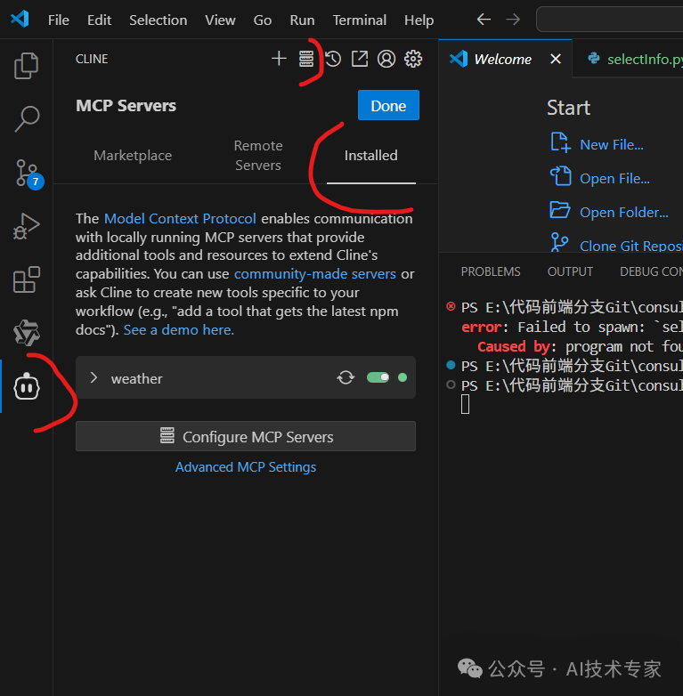Click the New File... link

[612, 145]
